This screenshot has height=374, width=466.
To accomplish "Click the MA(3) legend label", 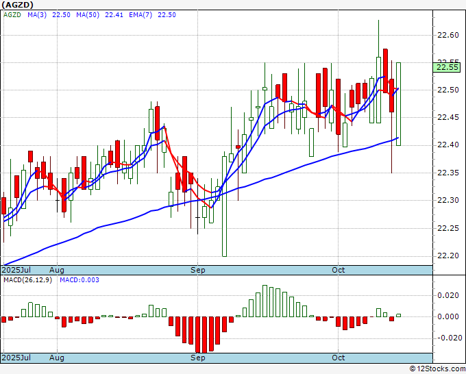I will click(37, 15).
